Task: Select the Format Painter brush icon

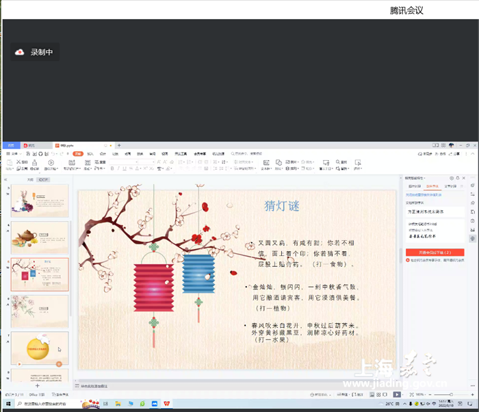Action: coord(34,162)
